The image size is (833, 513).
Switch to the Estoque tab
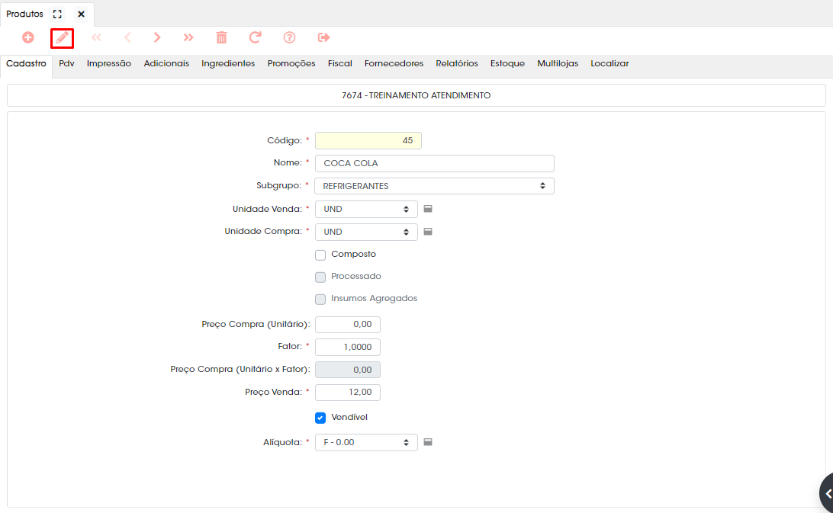[507, 64]
